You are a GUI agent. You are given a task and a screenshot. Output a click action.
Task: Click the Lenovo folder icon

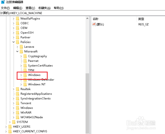(x=21, y=47)
